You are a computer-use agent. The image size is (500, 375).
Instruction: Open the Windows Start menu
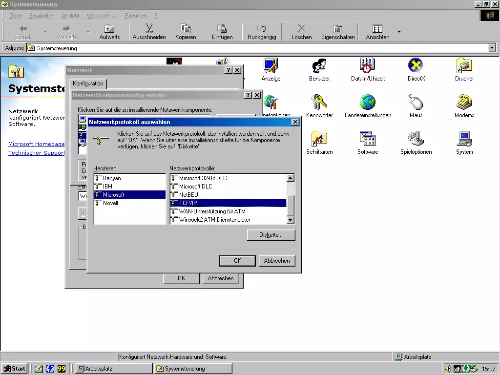pos(14,369)
